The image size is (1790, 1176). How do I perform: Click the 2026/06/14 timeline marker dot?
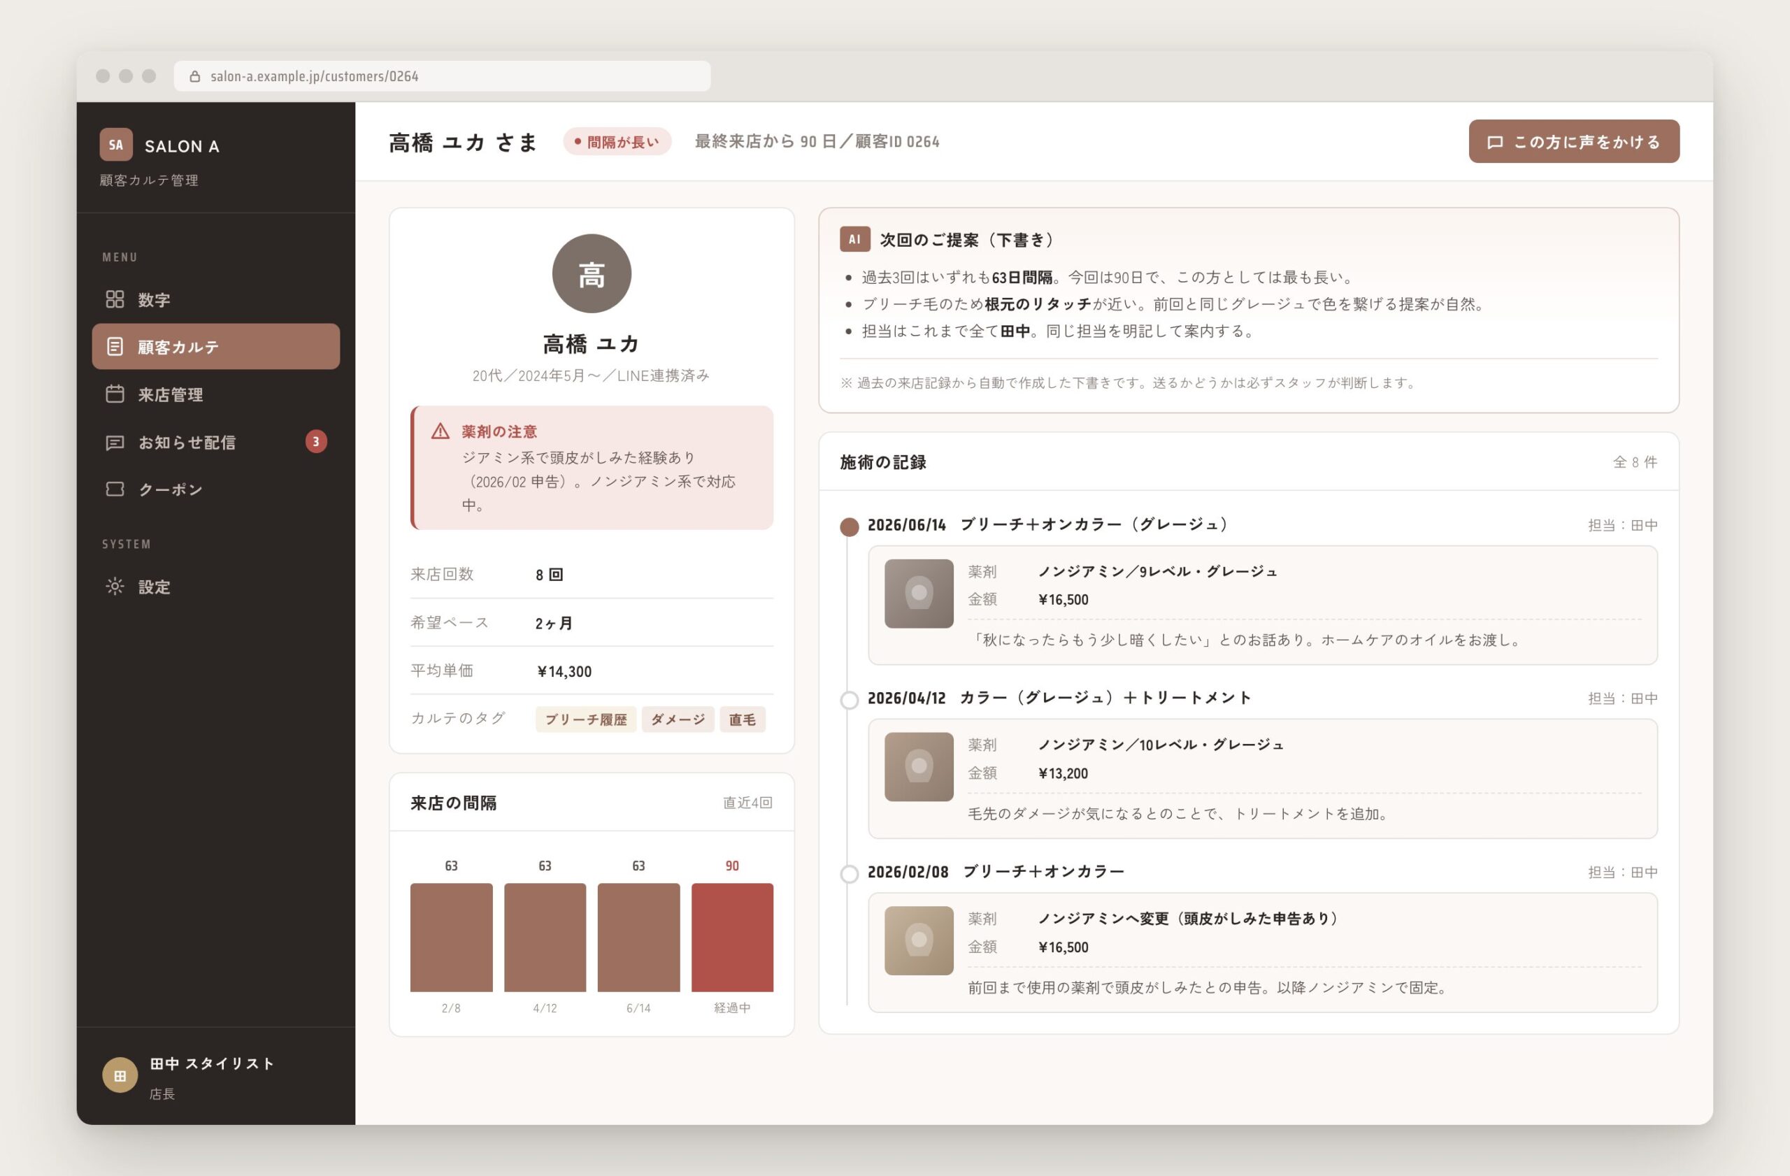point(849,526)
